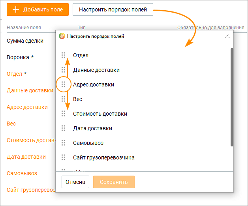Click the Добавить поле button
The height and width of the screenshot is (206, 248).
[x=38, y=9]
